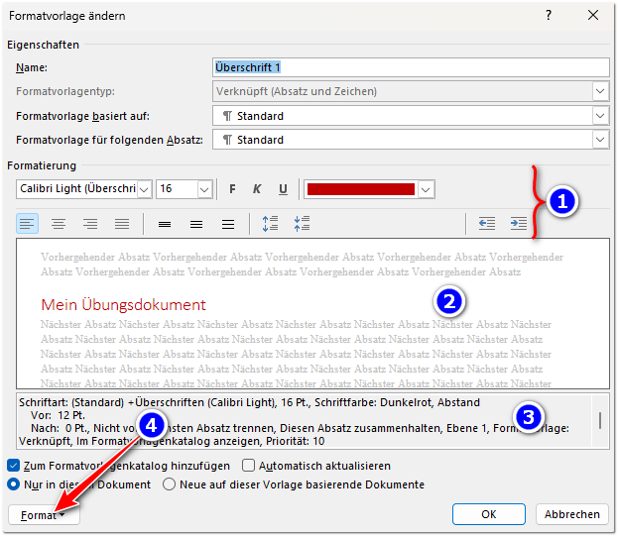This screenshot has height=536, width=618.
Task: Click the OK button
Action: click(x=488, y=514)
